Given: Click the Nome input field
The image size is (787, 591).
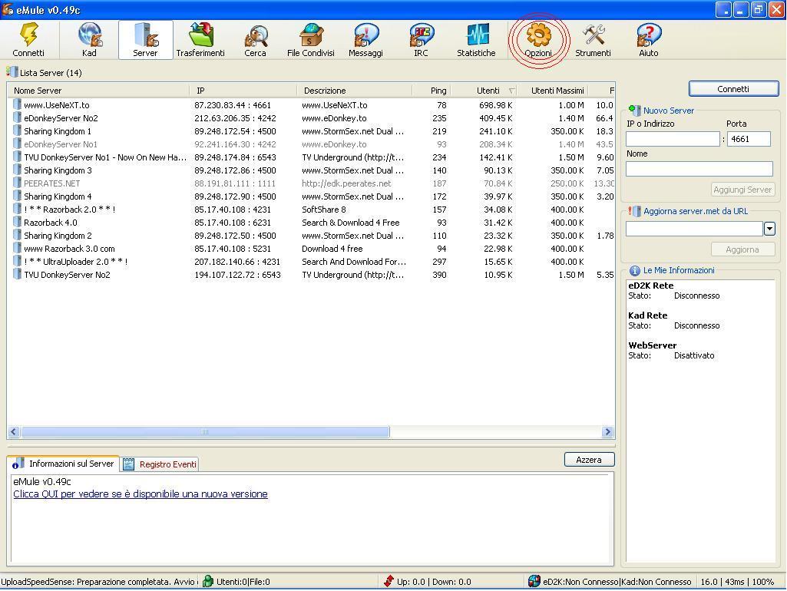Looking at the screenshot, I should tap(699, 169).
